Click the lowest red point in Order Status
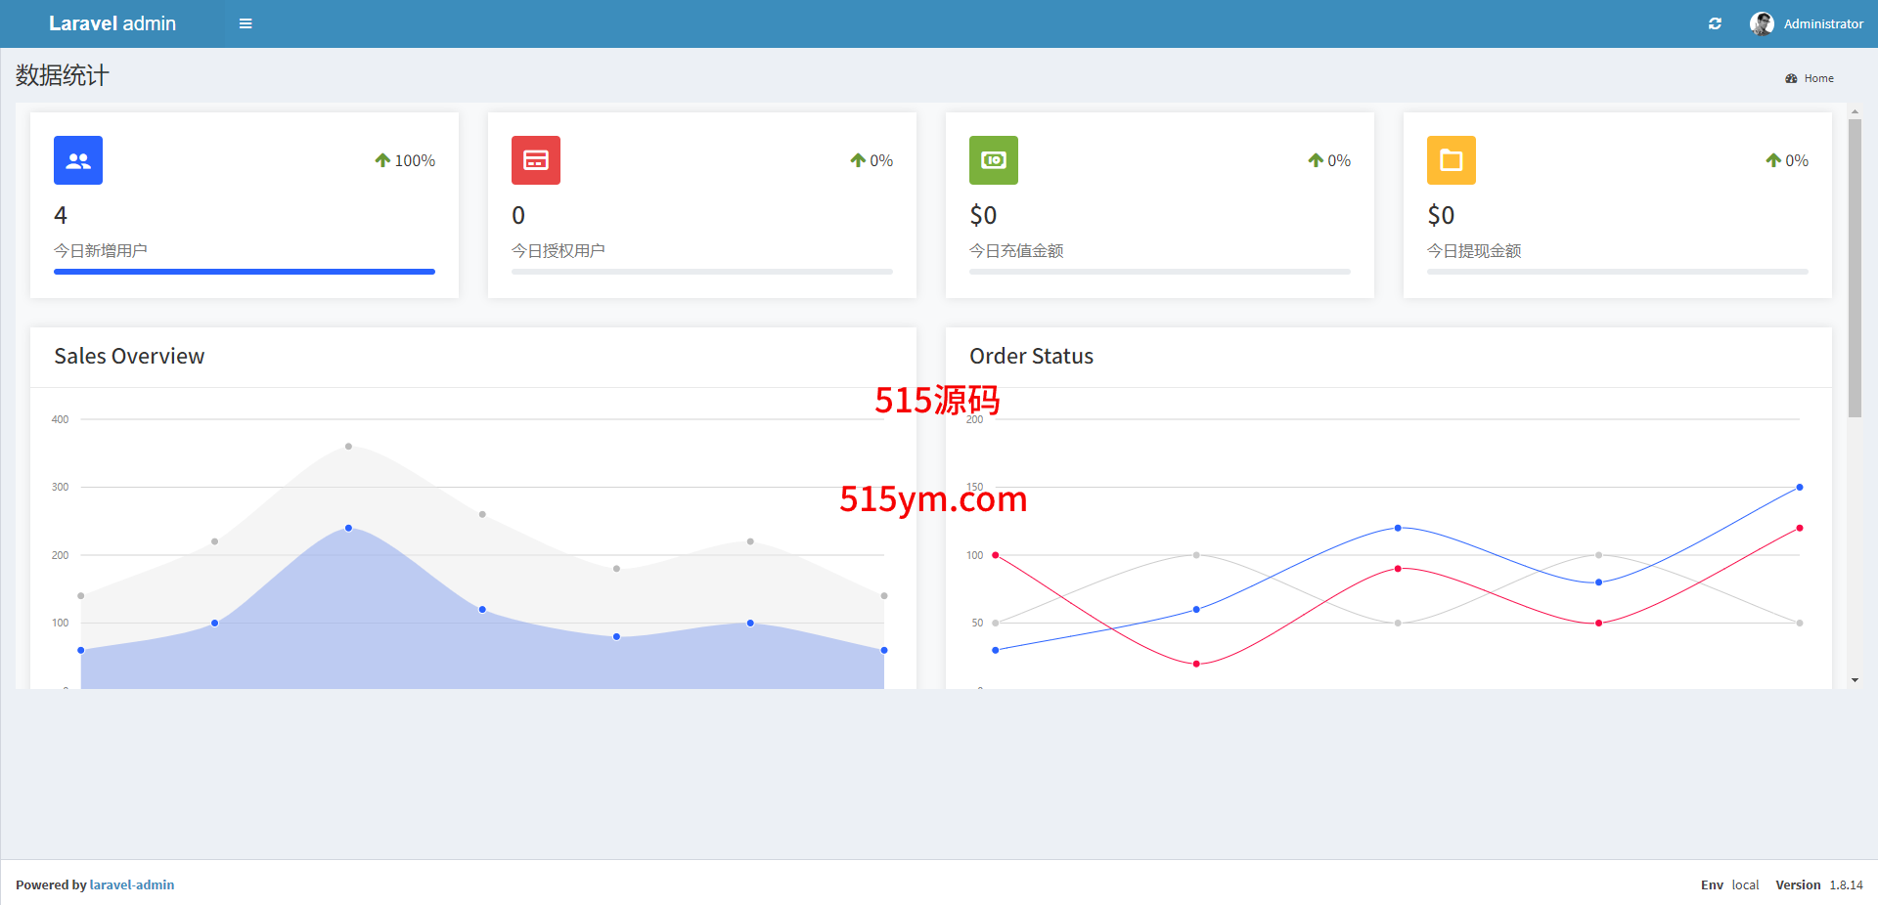 (1196, 664)
